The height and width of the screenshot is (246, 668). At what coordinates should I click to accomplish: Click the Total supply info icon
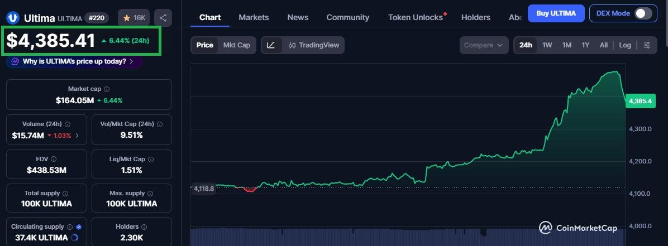pyautogui.click(x=65, y=193)
